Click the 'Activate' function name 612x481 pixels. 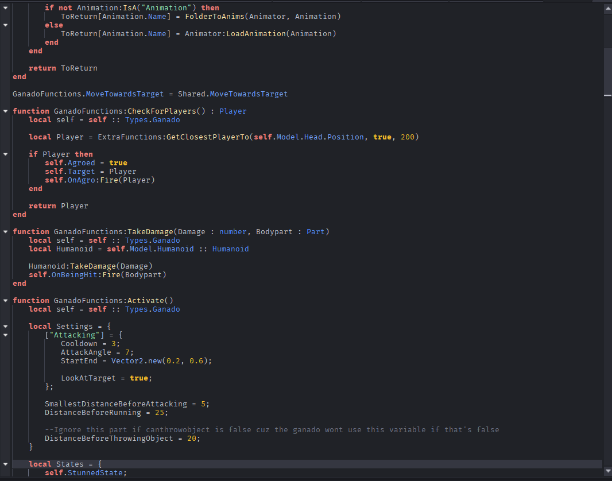click(x=146, y=300)
